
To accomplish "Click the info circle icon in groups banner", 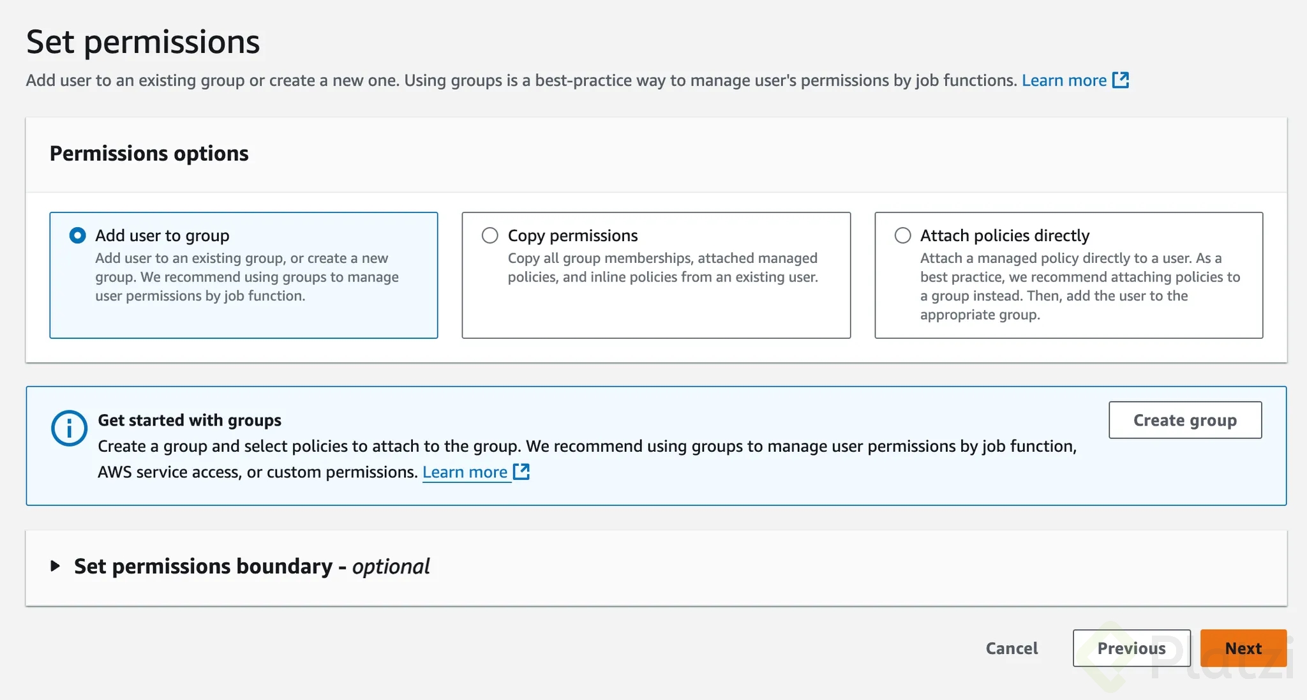I will pyautogui.click(x=69, y=428).
